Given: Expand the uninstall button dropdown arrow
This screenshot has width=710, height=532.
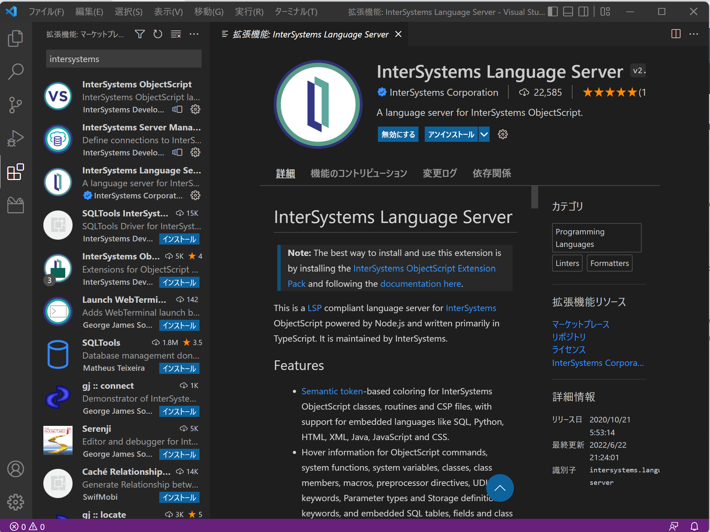Looking at the screenshot, I should [484, 134].
